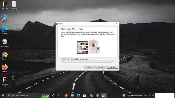
Task: Open File Explorer from the taskbar
Action: 72,96
